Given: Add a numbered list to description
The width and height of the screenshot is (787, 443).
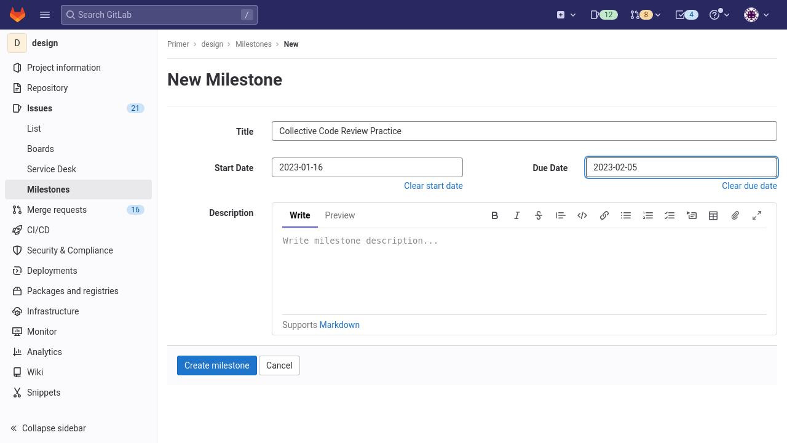Looking at the screenshot, I should 648,215.
